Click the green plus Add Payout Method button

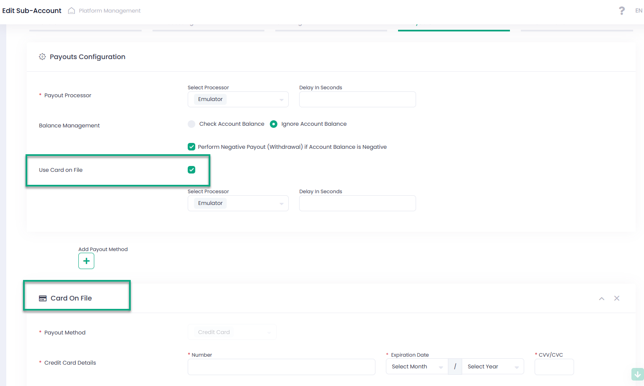pos(86,261)
